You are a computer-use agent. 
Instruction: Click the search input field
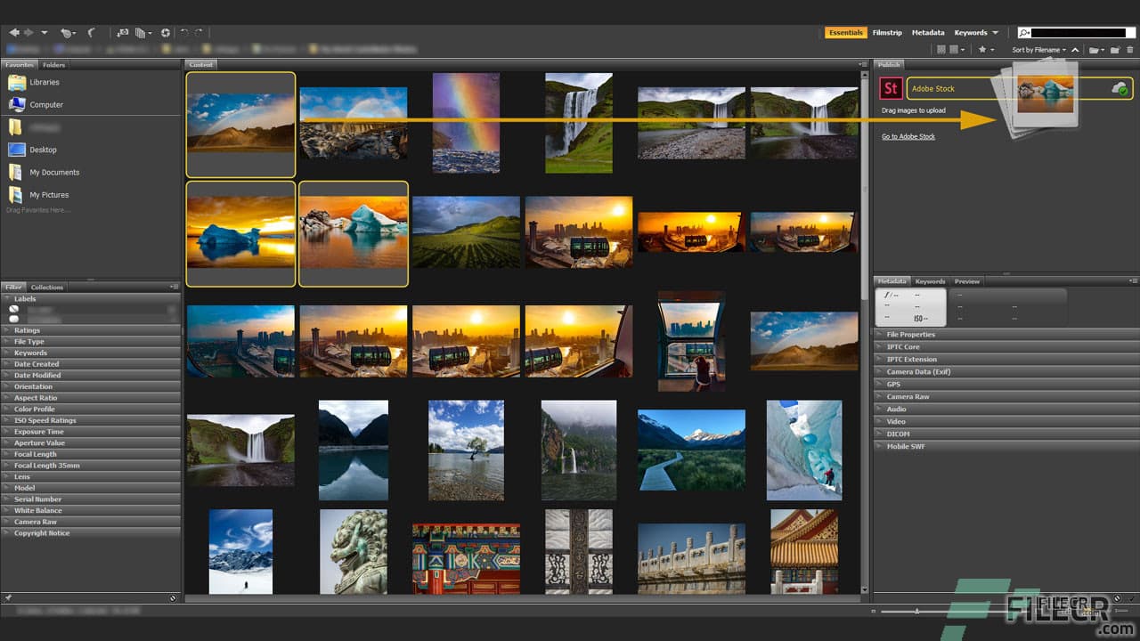[1078, 31]
